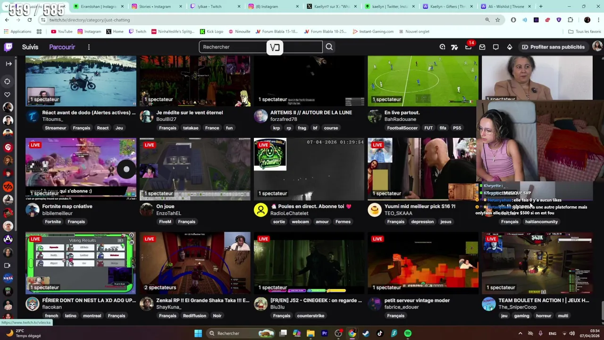Image resolution: width=604 pixels, height=340 pixels.
Task: Go to the Parcourir tab
Action: coord(62,47)
